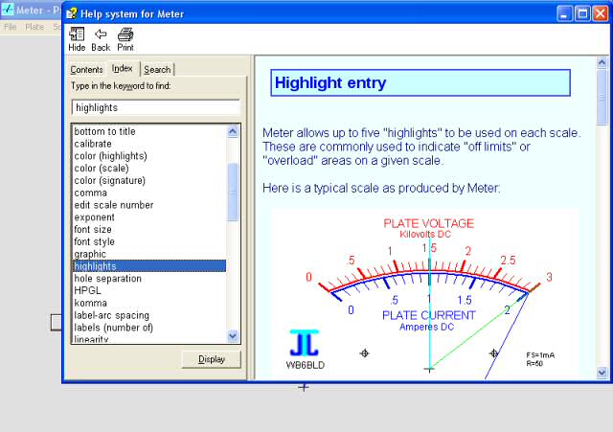The width and height of the screenshot is (613, 432).
Task: Click the keyword input field
Action: click(155, 107)
